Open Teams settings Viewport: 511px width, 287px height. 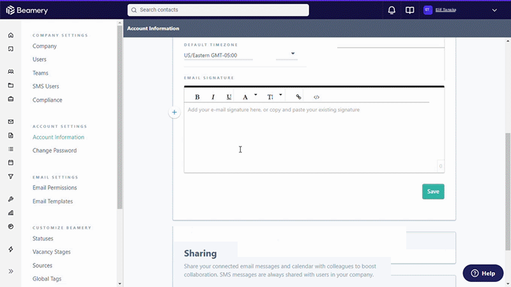tap(40, 73)
